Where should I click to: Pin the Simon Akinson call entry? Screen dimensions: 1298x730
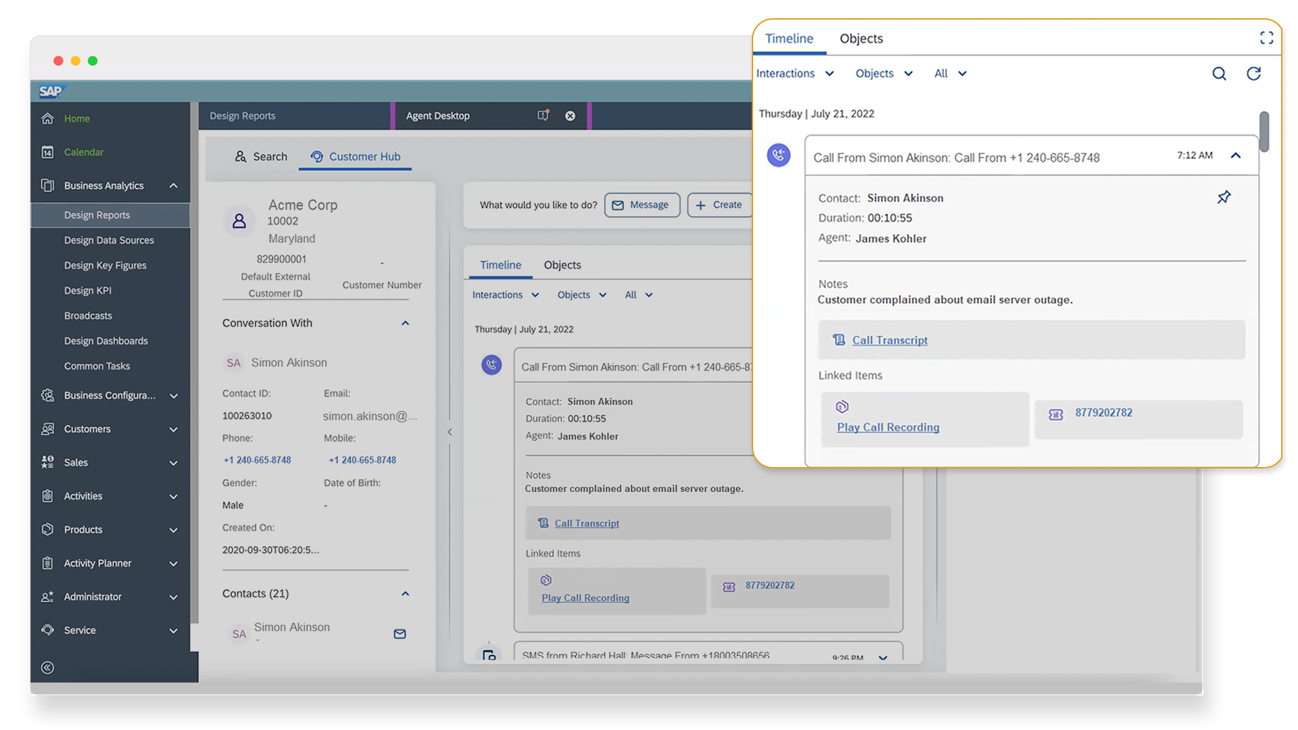point(1224,197)
